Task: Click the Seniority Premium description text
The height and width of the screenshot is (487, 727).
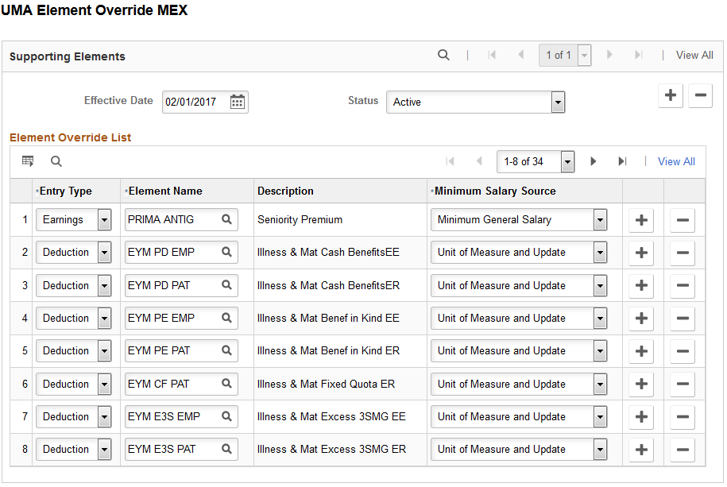Action: tap(300, 220)
